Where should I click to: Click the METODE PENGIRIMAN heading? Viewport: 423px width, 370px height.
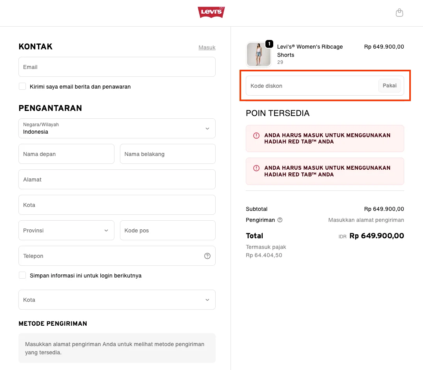click(x=53, y=324)
